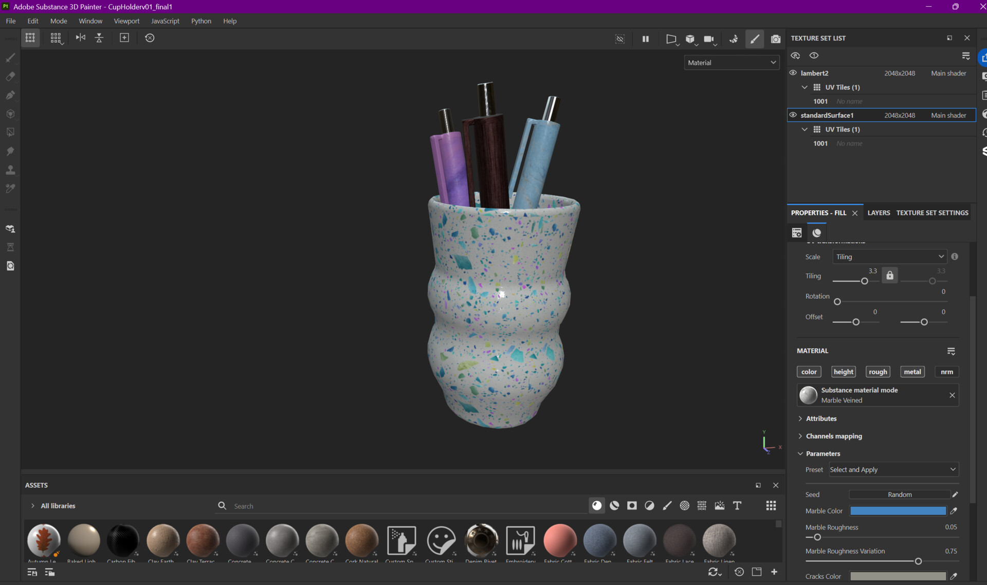Toggle visibility of the standardSurface1 texture set
The image size is (987, 585).
pyautogui.click(x=793, y=115)
